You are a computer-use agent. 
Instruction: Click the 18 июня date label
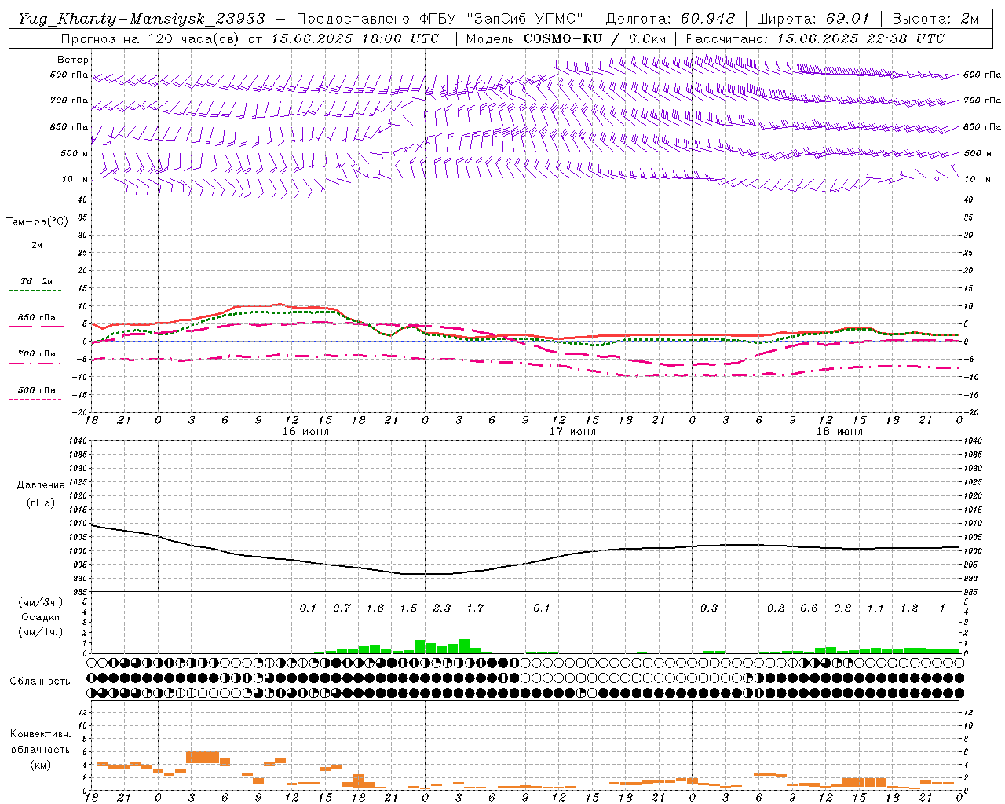[x=839, y=432]
